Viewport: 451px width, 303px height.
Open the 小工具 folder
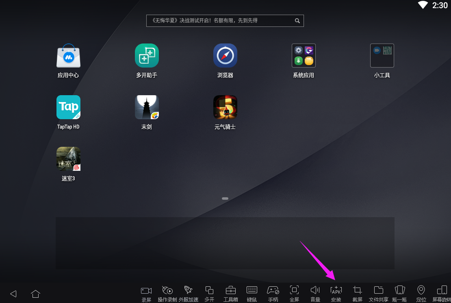point(382,56)
